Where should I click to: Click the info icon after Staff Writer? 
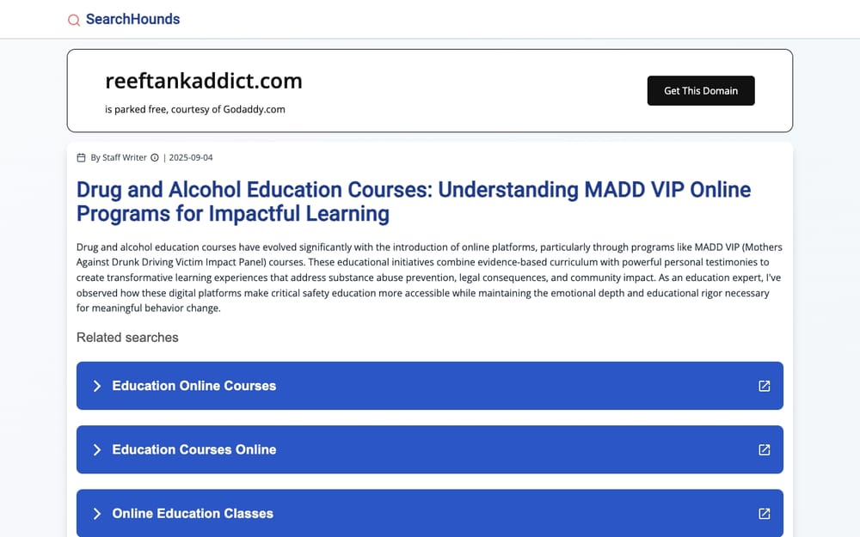(155, 158)
